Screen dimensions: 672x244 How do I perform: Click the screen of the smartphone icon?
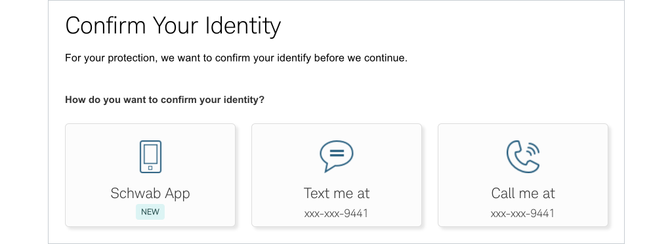(150, 154)
